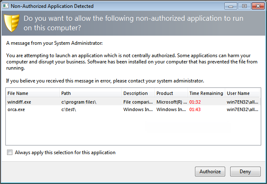Click the yellow shield icon

pos(12,23)
